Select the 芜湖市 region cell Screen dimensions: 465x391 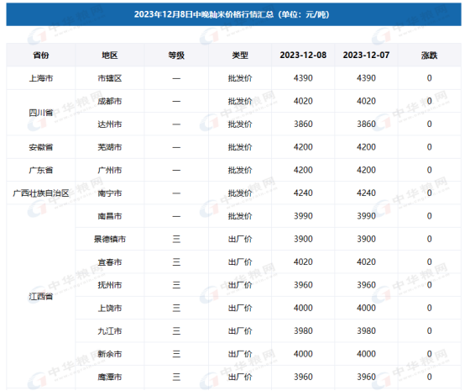tap(110, 147)
